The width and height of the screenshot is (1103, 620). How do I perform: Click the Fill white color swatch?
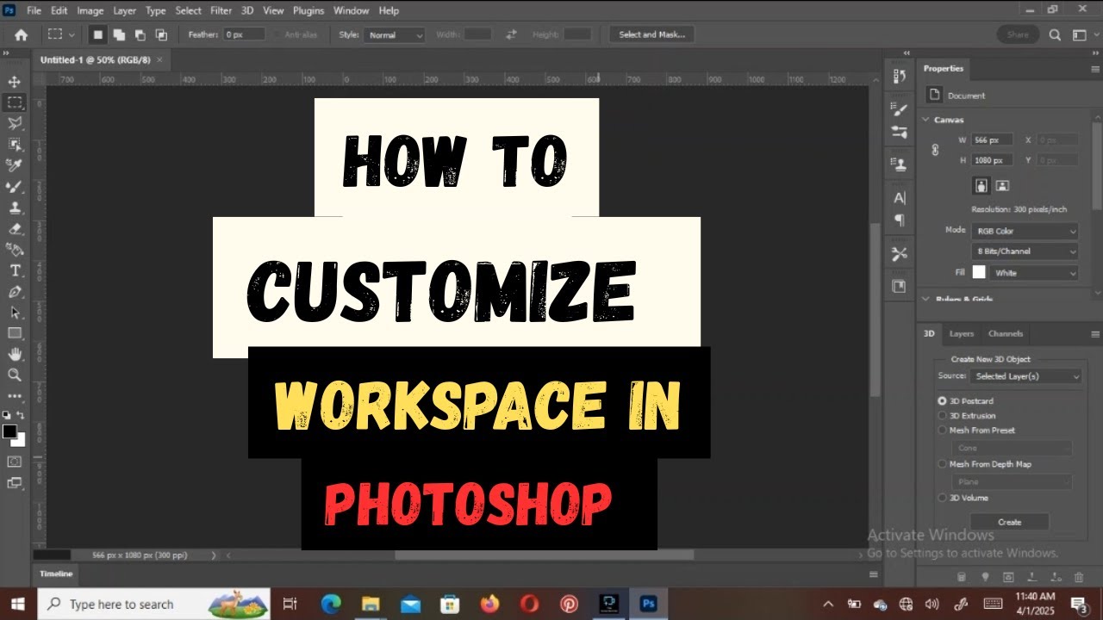tap(979, 272)
